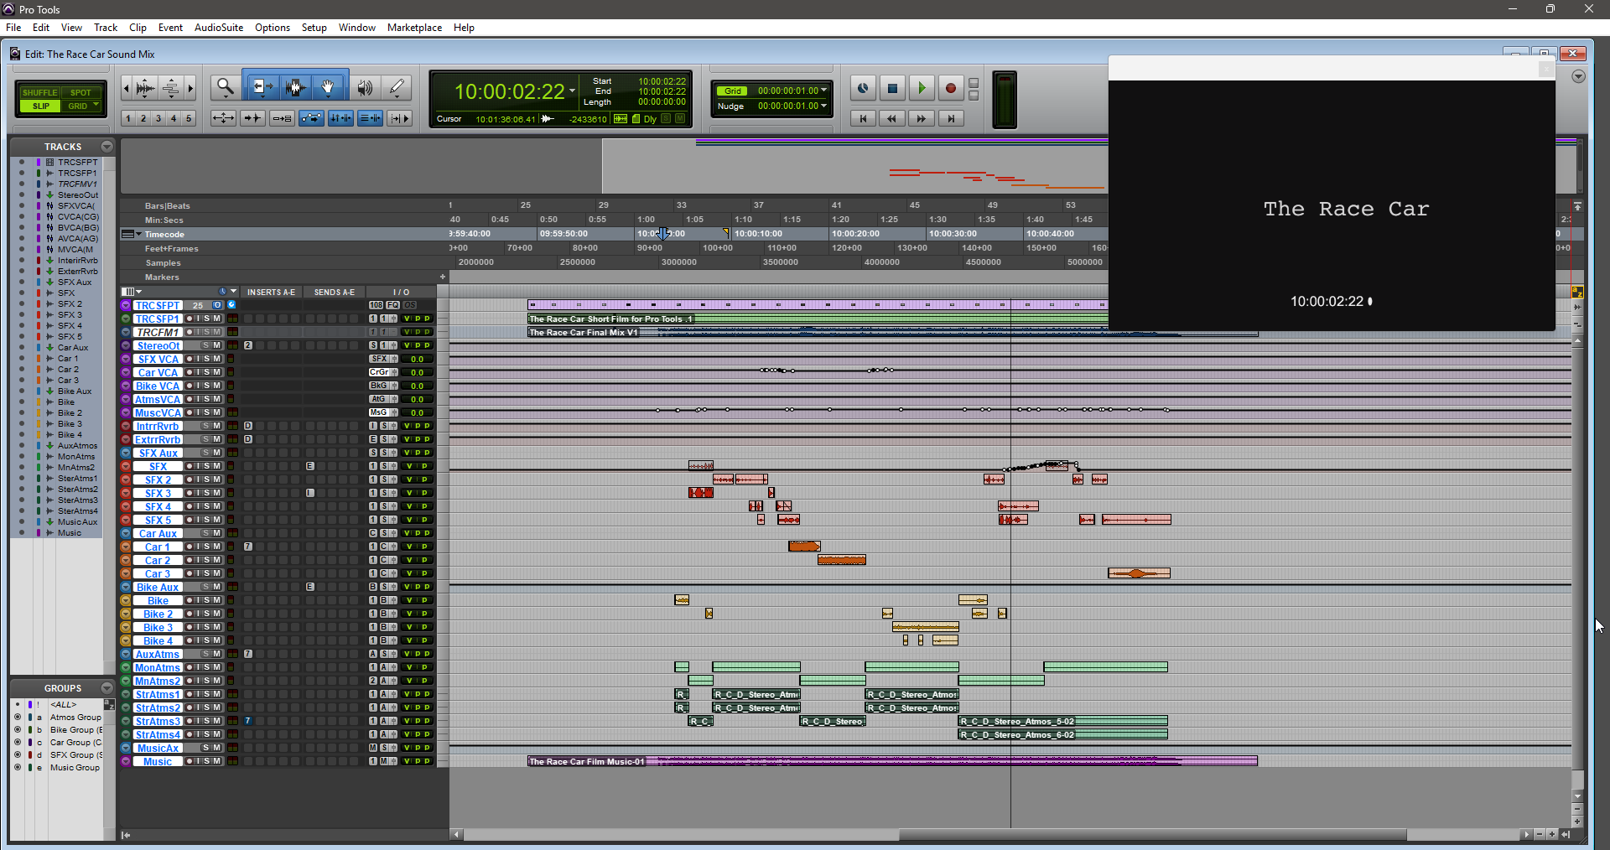Open the Groups list dropdown menu
Image resolution: width=1610 pixels, height=850 pixels.
pyautogui.click(x=106, y=688)
